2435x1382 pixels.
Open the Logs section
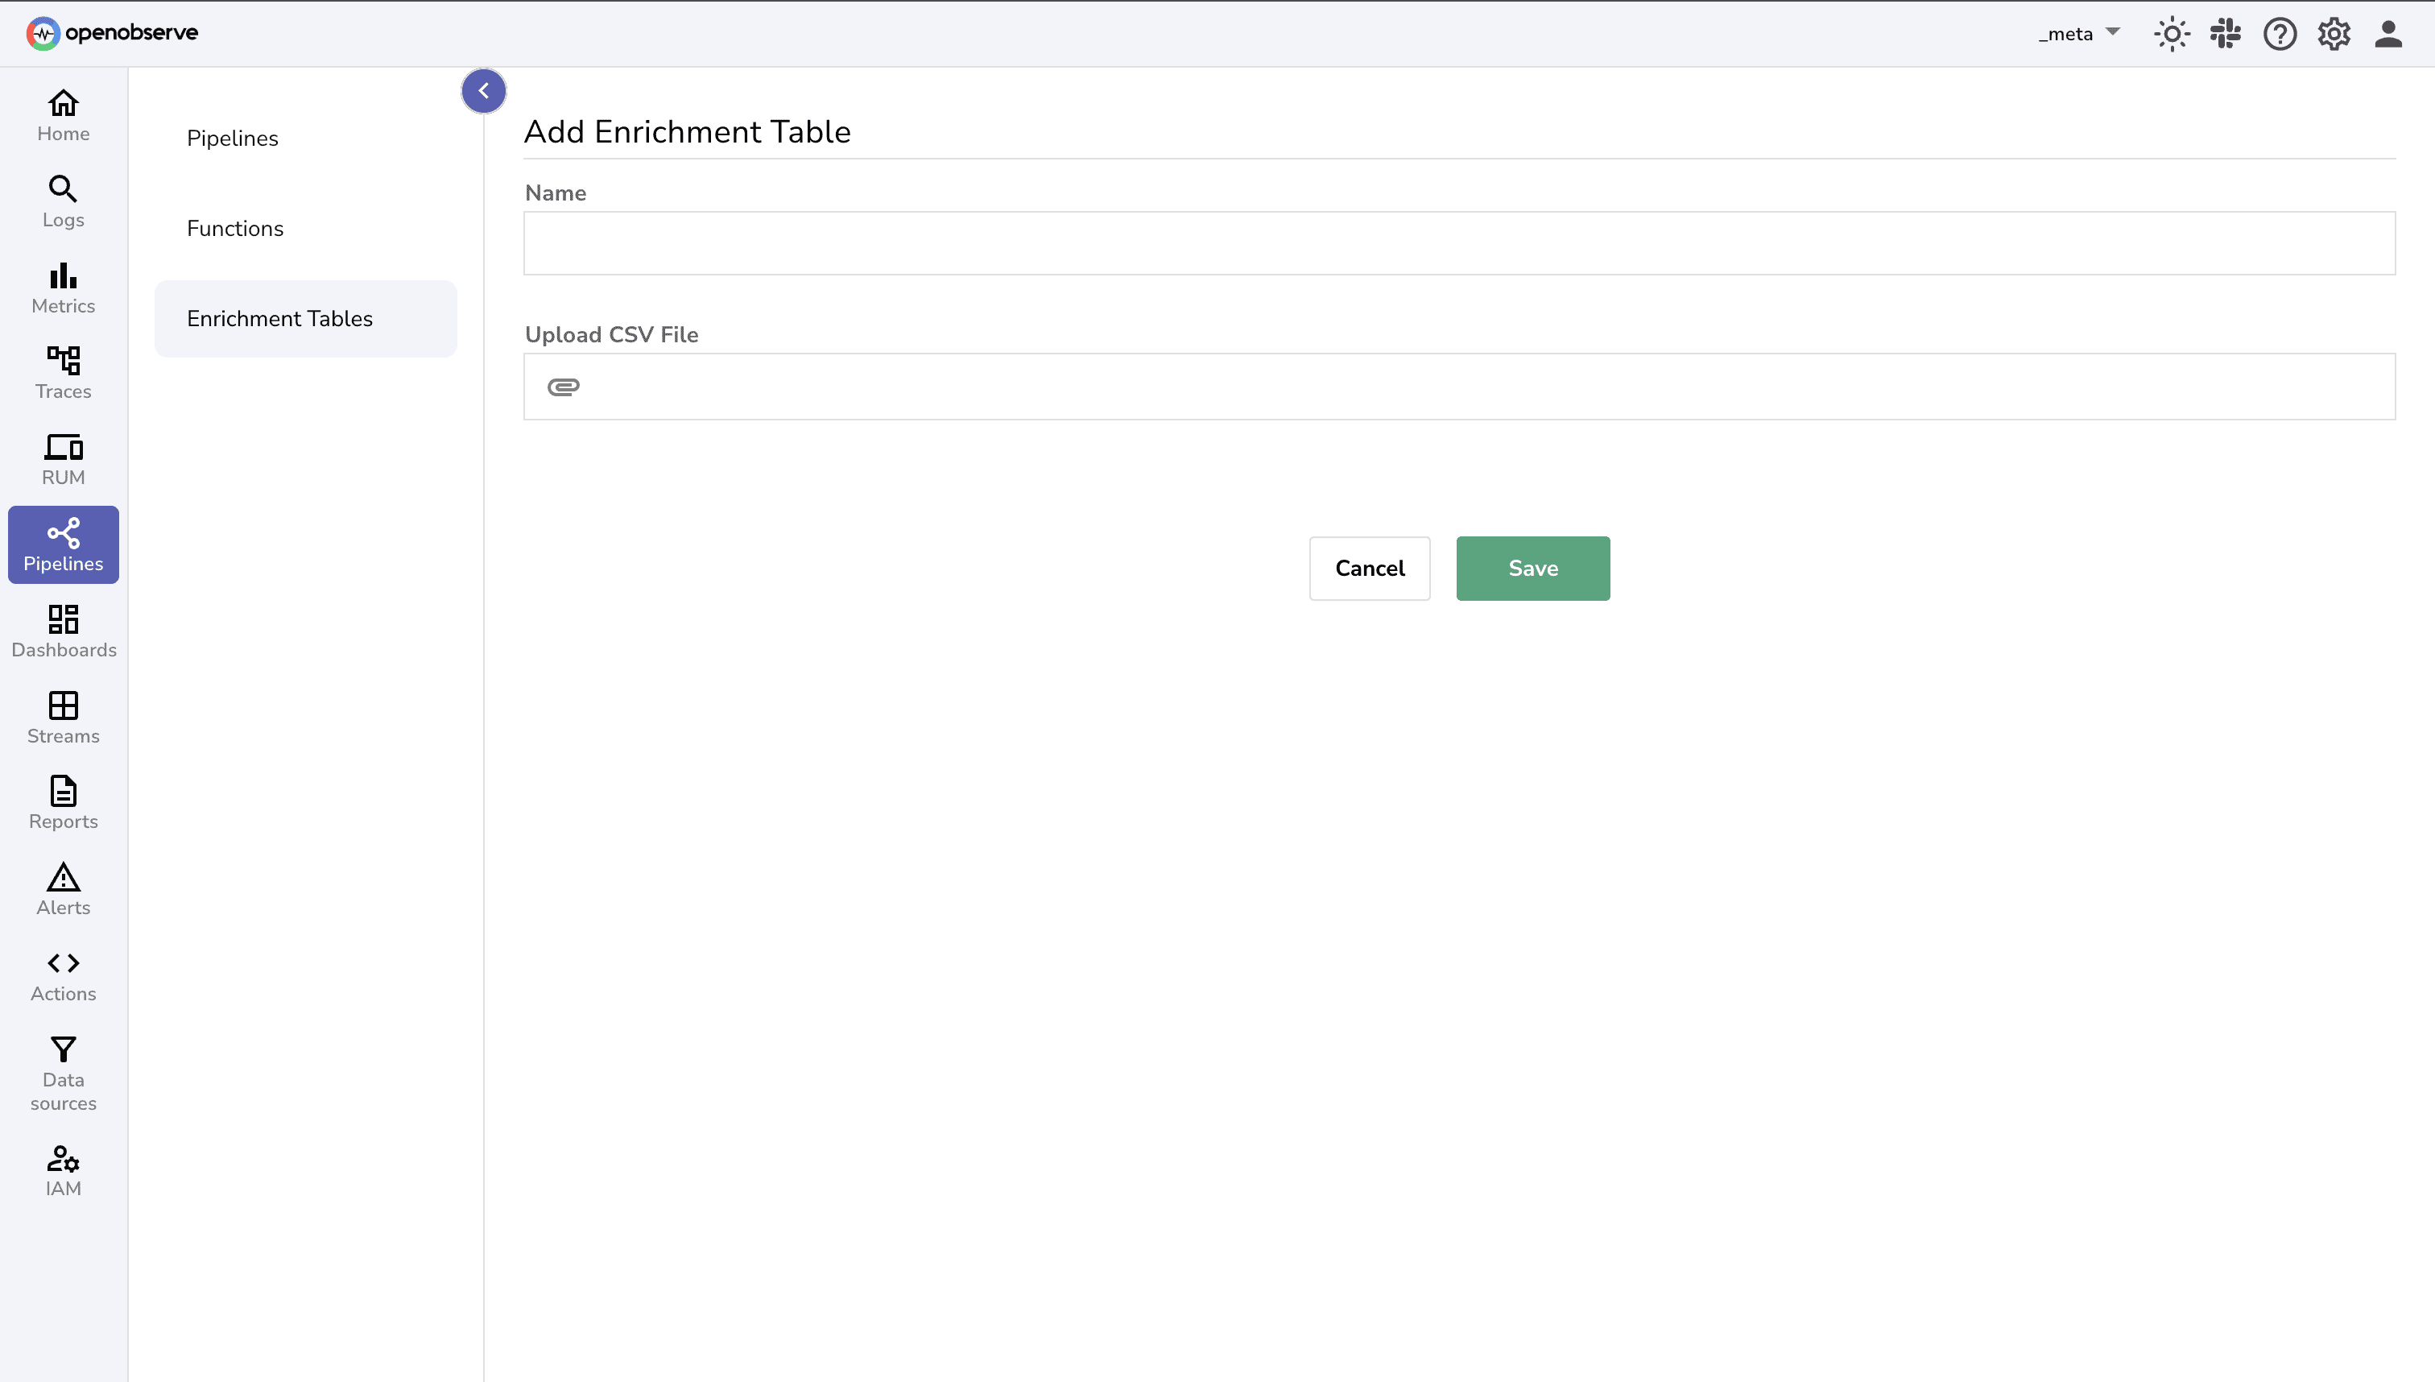point(63,201)
